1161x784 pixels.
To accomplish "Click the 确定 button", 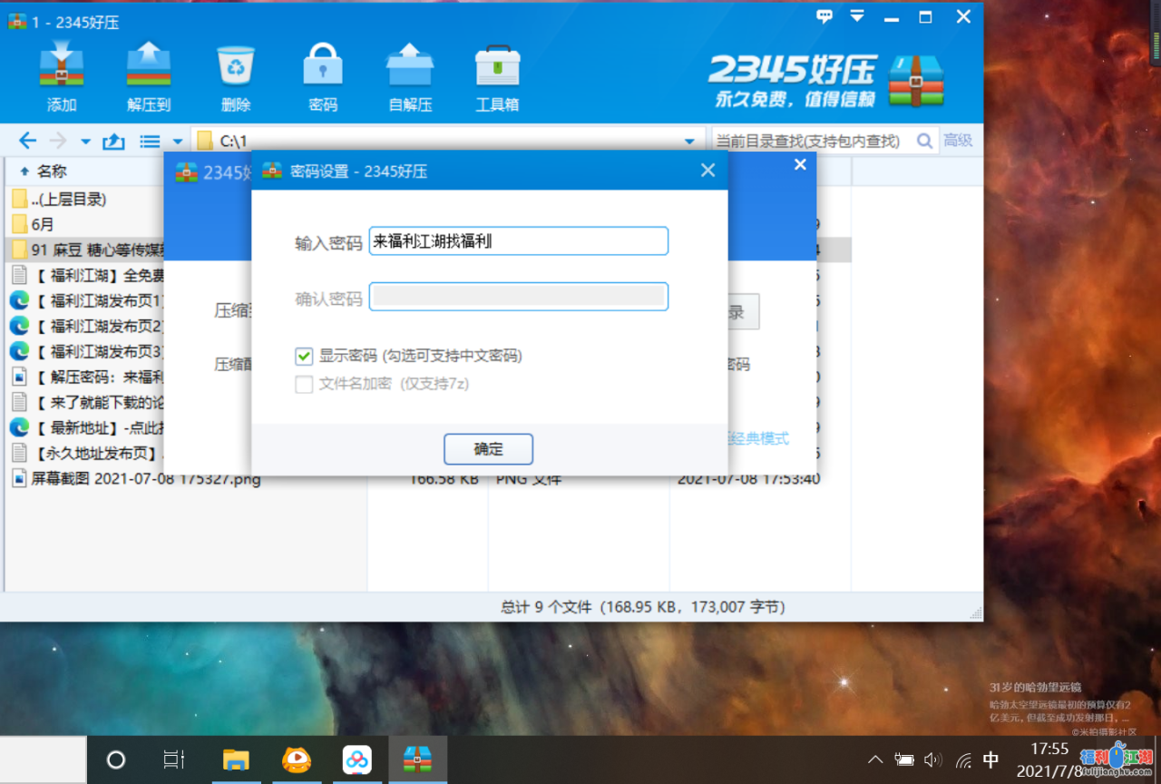I will (x=488, y=449).
